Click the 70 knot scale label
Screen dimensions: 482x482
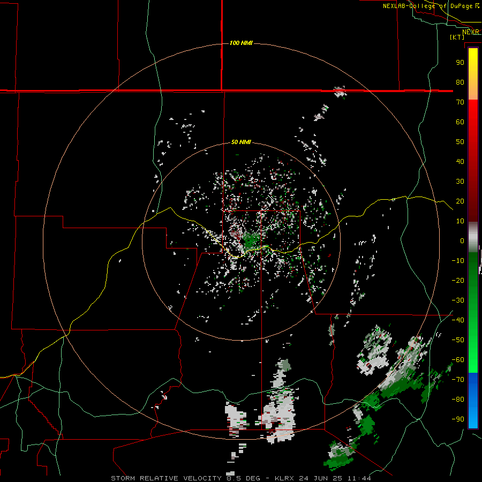460,102
